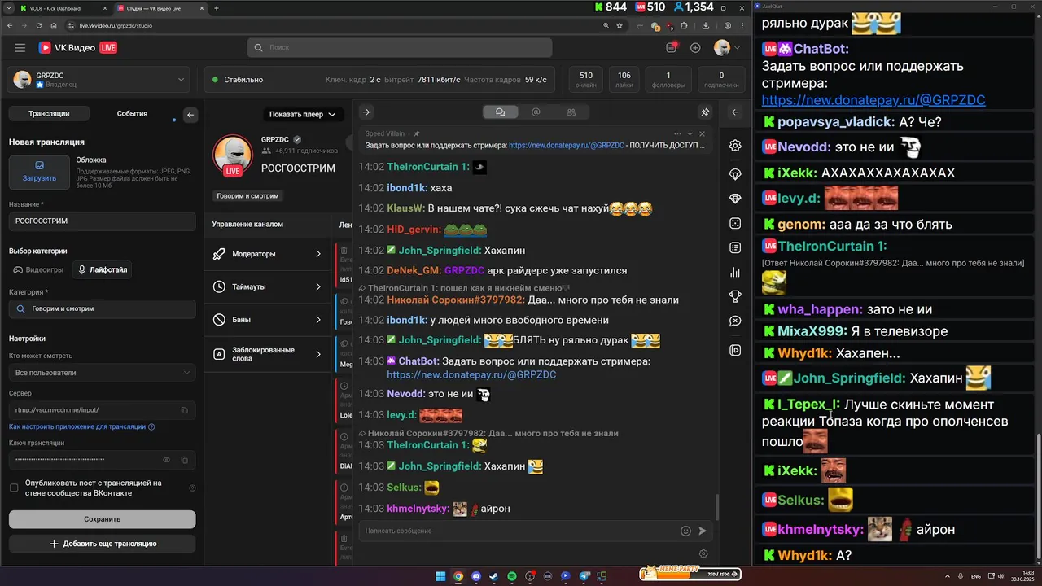1042x586 pixels.
Task: Click the pin icon above chat
Action: [x=705, y=112]
